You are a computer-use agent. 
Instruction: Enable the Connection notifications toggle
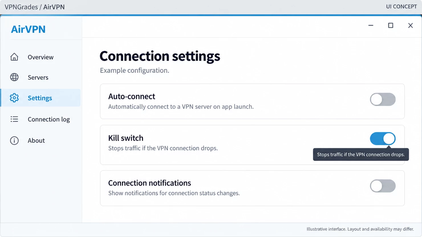click(x=383, y=186)
